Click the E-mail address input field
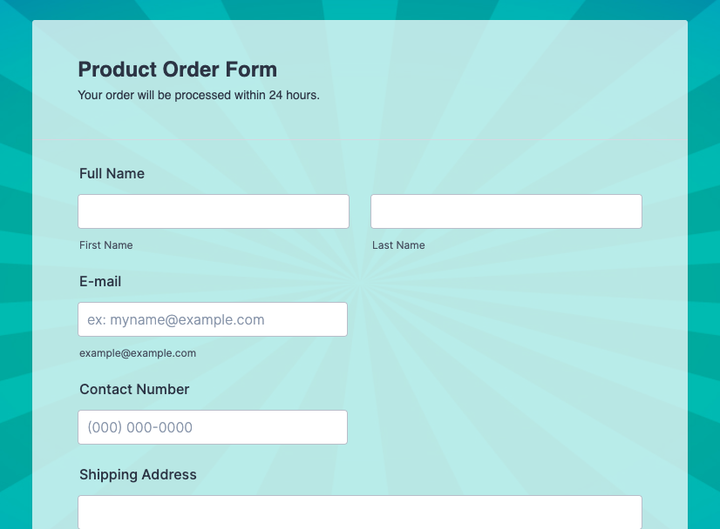 [x=213, y=319]
